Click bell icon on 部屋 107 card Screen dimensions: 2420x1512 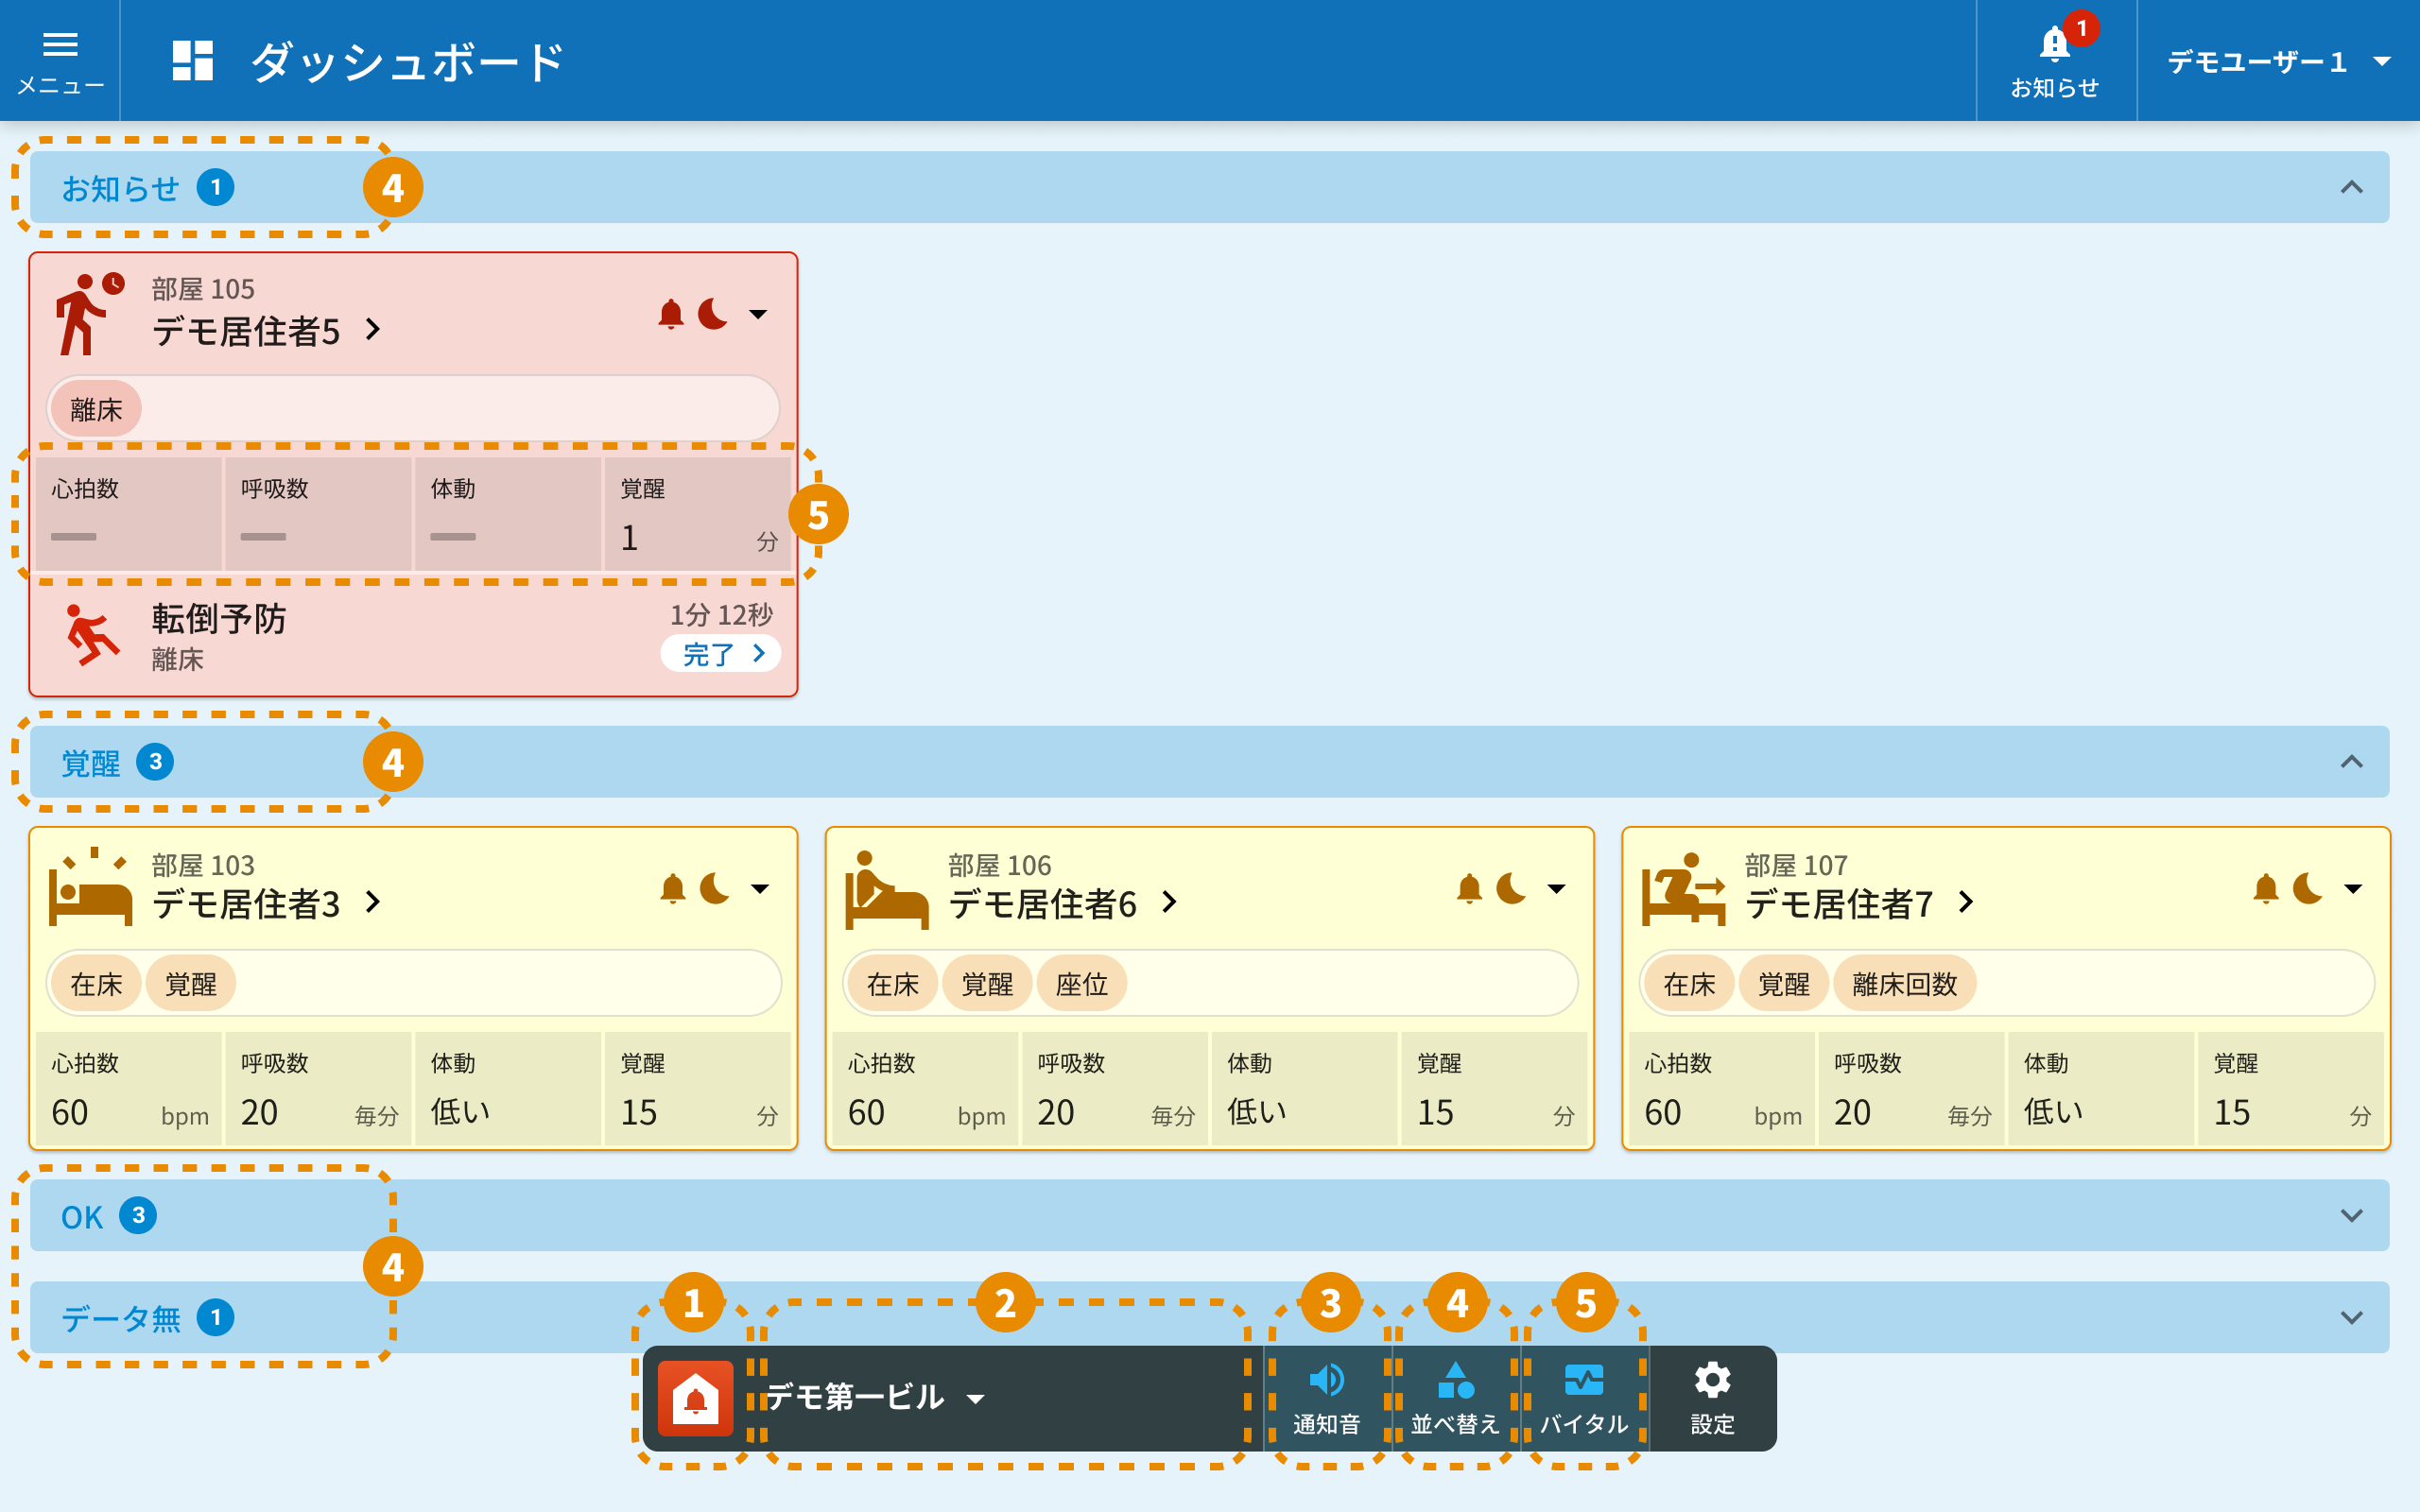tap(2266, 888)
